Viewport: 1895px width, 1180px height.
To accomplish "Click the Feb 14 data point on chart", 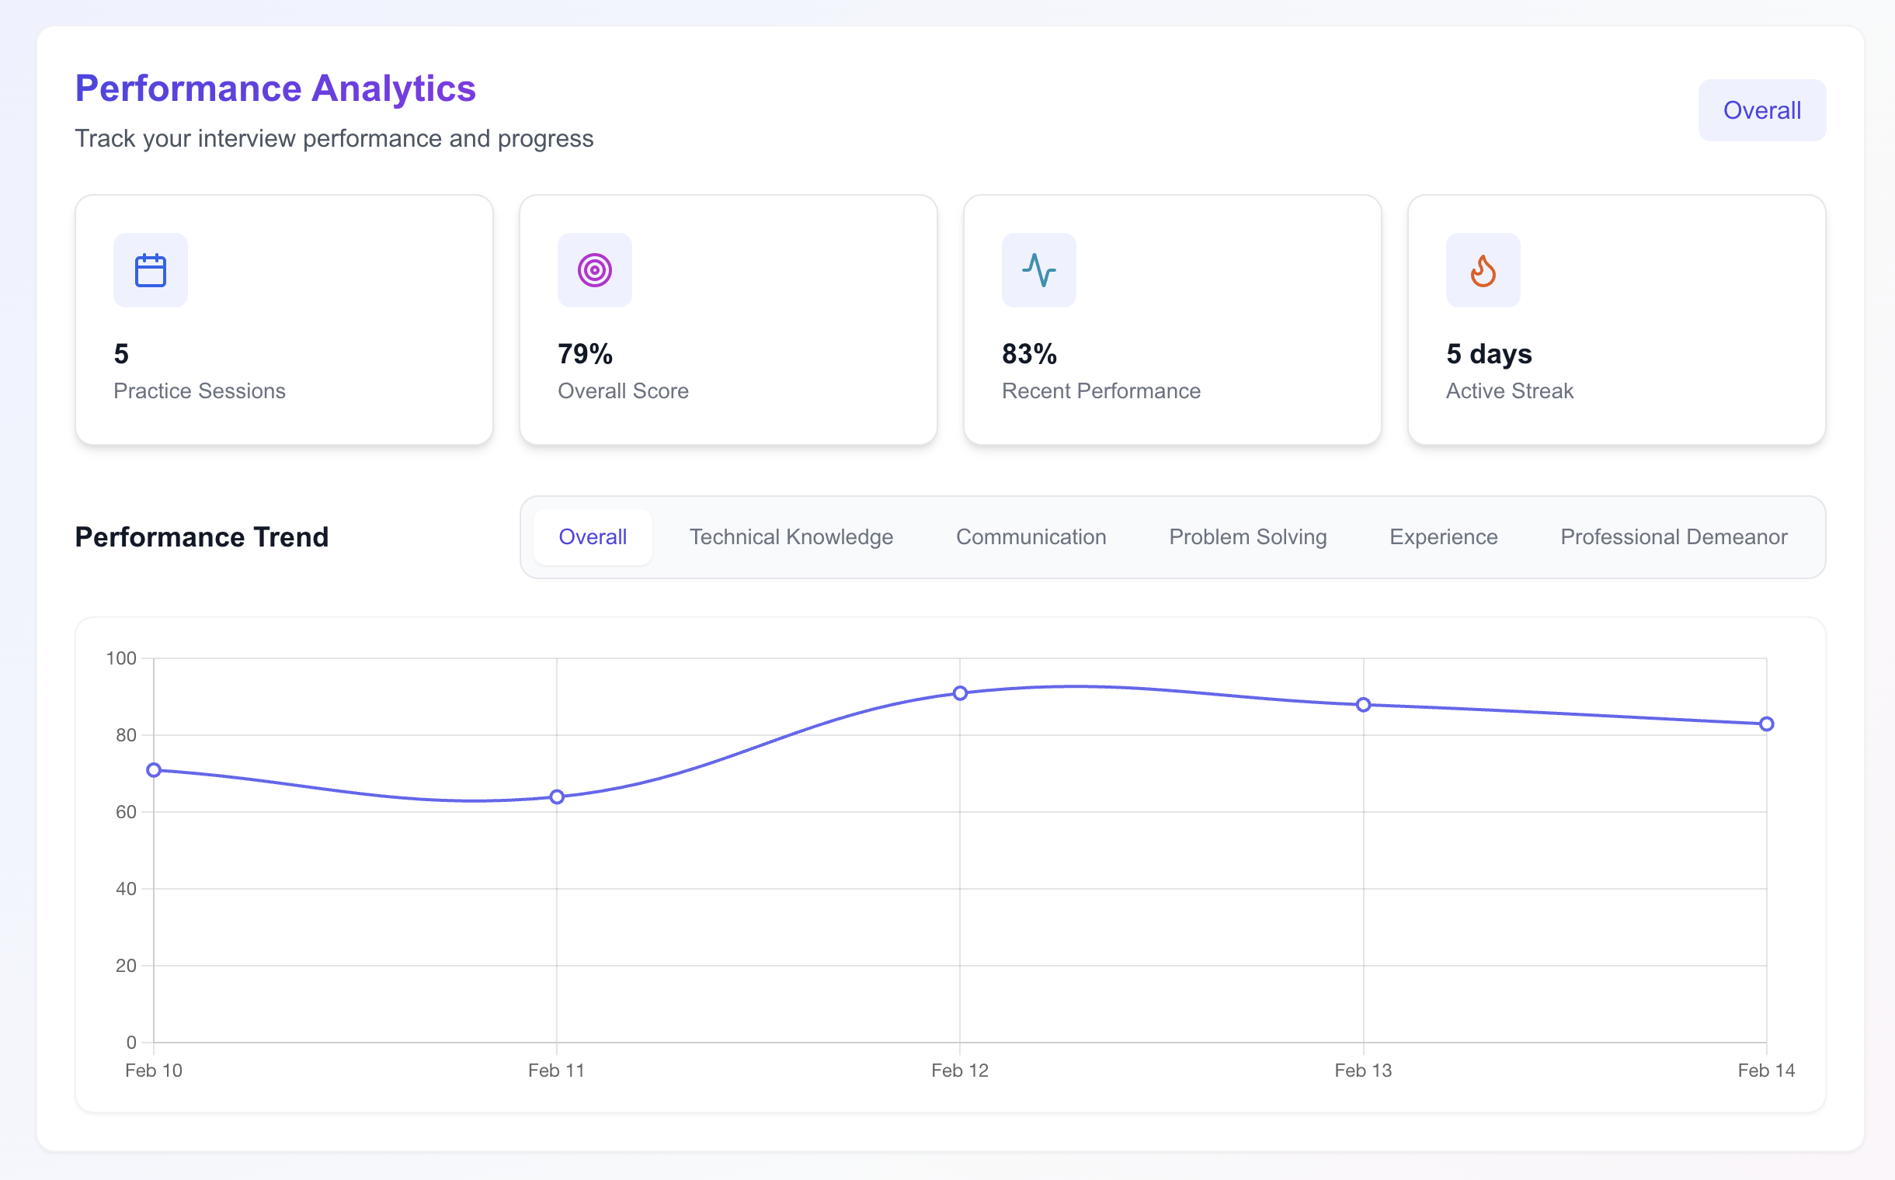I will pos(1766,724).
